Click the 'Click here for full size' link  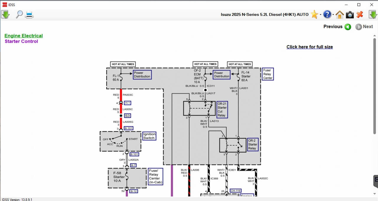pyautogui.click(x=309, y=47)
